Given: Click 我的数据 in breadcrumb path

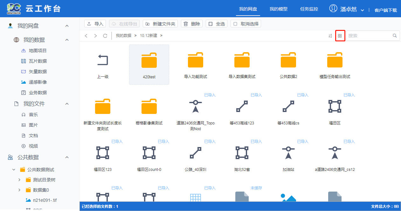Looking at the screenshot, I should [123, 36].
